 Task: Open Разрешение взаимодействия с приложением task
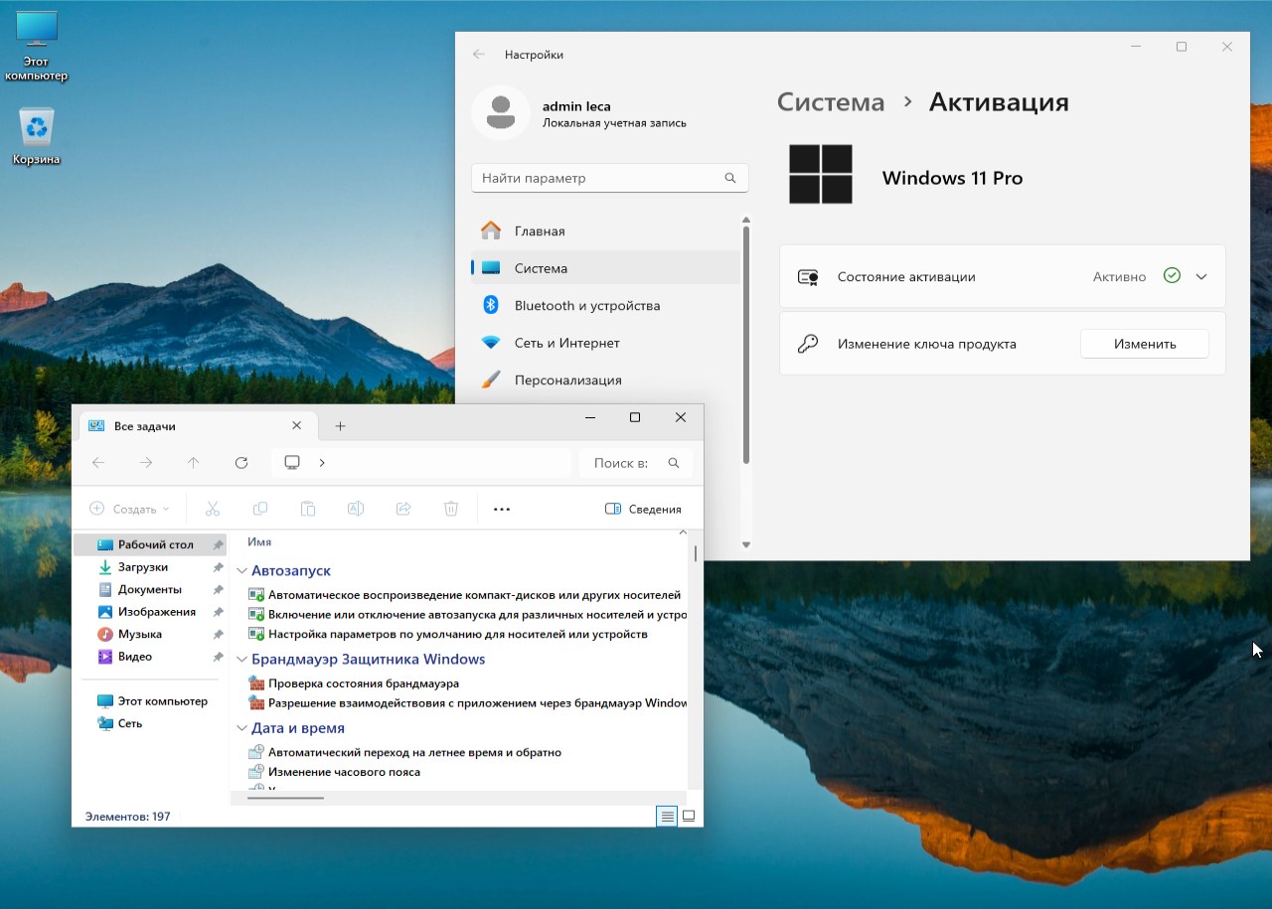[x=468, y=702]
